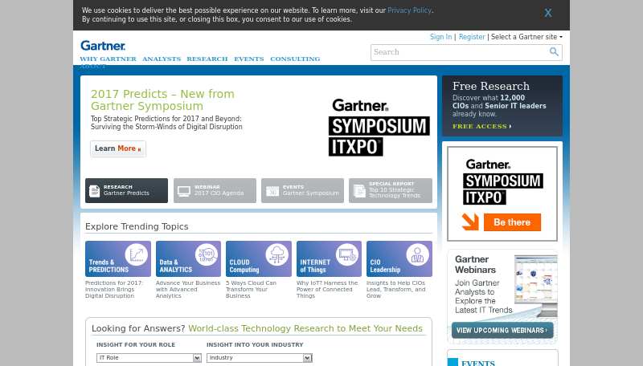Open the Analysts menu
This screenshot has height=366, width=643.
[162, 59]
